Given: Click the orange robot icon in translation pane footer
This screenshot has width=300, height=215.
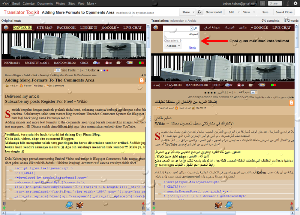Looking at the screenshot, I should click(218, 205).
